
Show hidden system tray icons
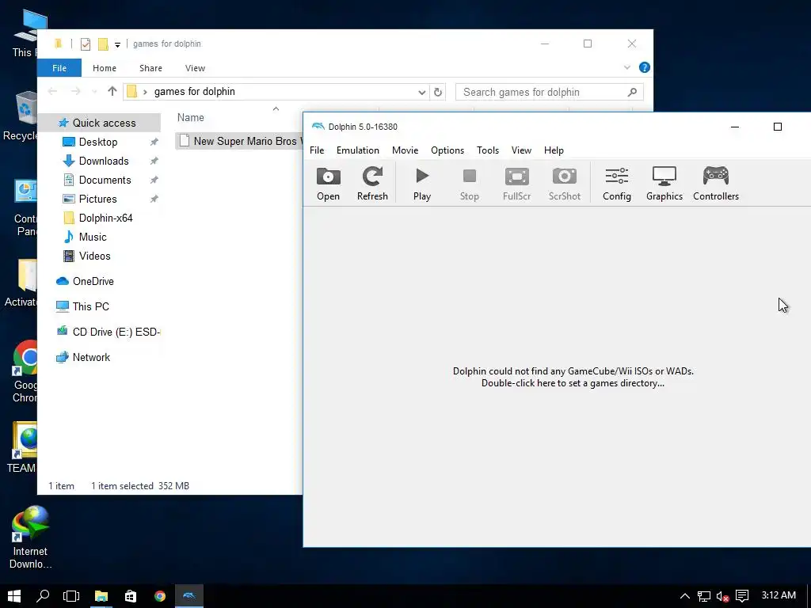[685, 596]
